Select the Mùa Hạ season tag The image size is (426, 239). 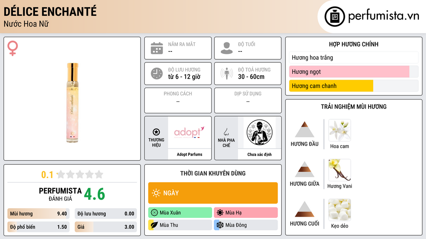[246, 213]
